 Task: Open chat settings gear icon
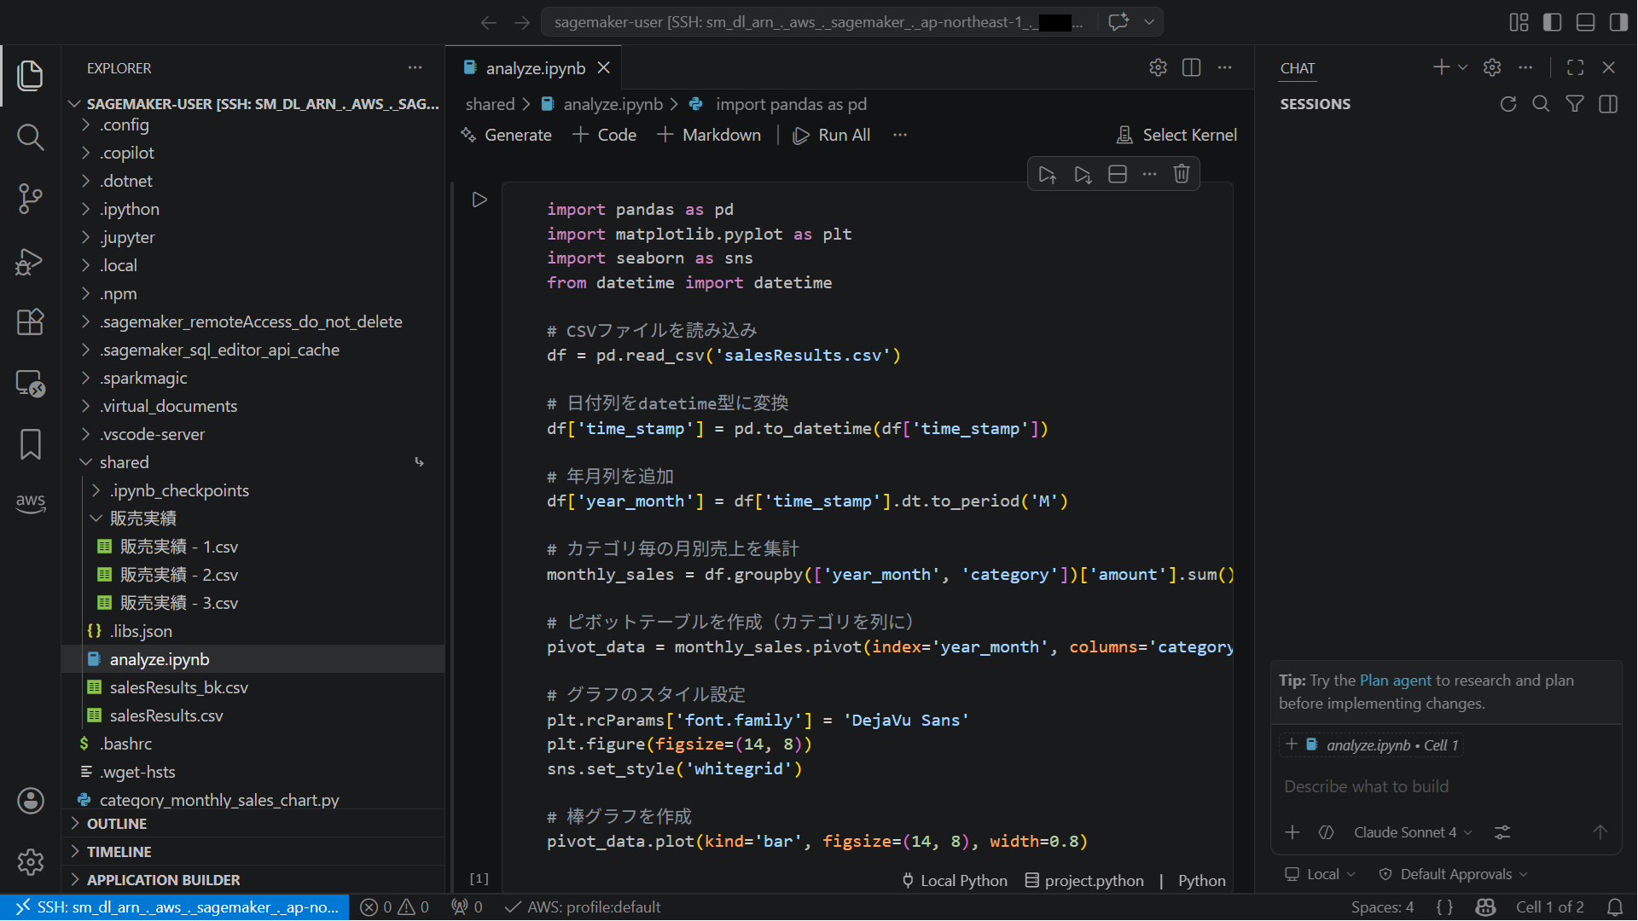click(x=1492, y=67)
